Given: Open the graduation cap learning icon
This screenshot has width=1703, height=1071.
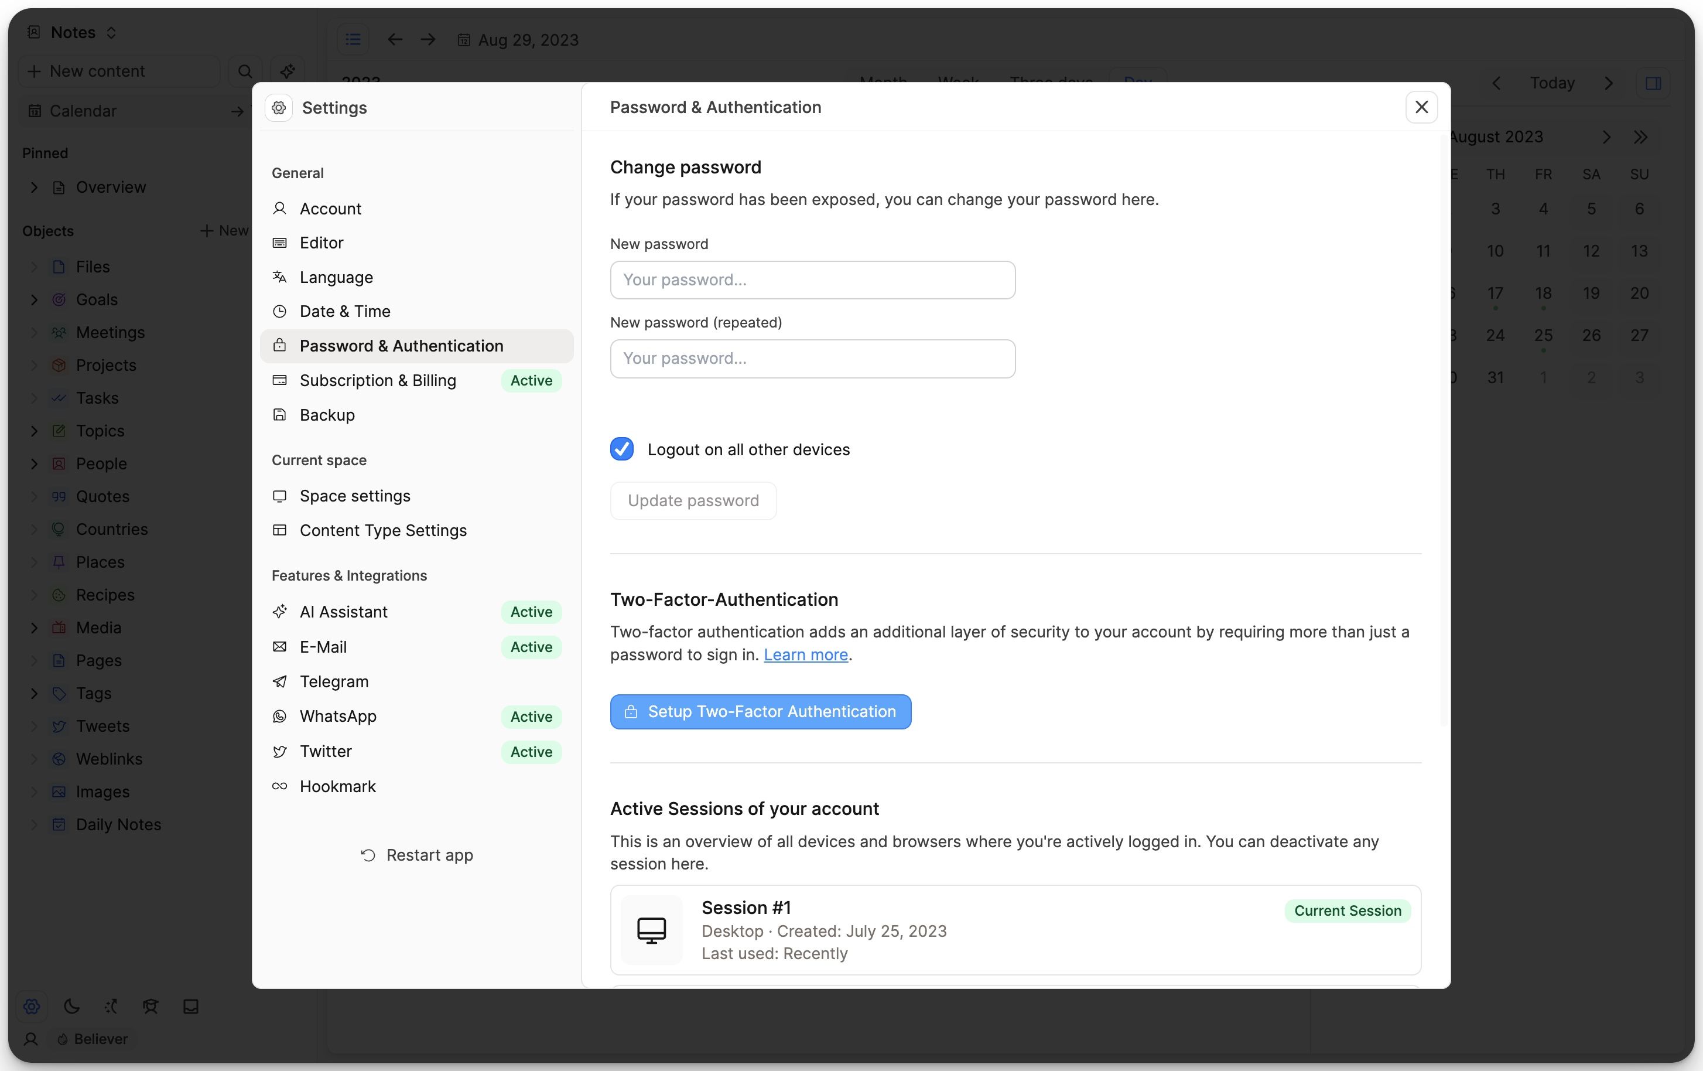Looking at the screenshot, I should click(x=151, y=1006).
